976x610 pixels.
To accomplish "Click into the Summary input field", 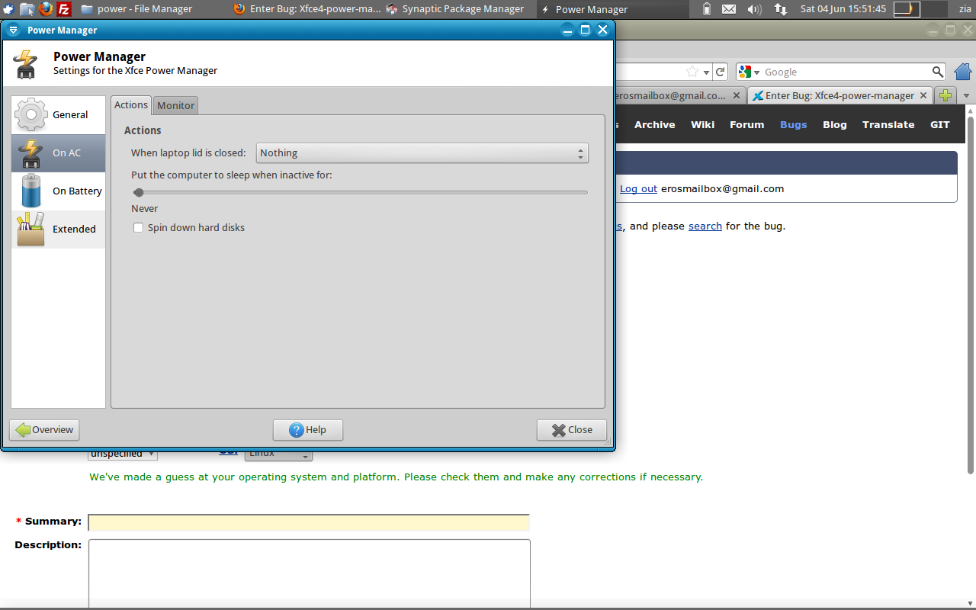I will coord(309,522).
